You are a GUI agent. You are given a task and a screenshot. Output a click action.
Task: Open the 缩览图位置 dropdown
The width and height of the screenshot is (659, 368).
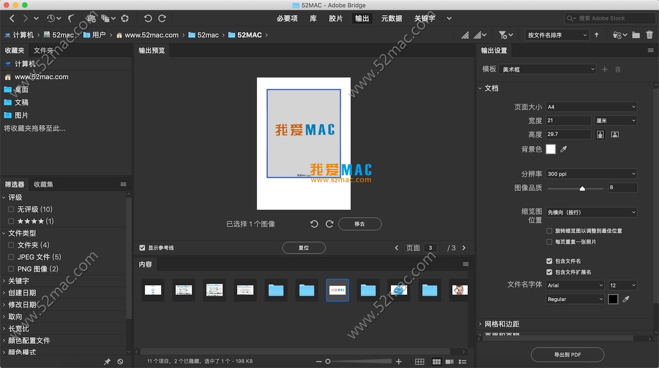click(591, 212)
